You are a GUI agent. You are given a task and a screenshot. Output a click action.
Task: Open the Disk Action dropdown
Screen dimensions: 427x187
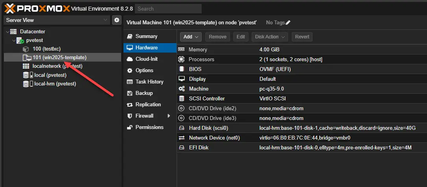270,37
